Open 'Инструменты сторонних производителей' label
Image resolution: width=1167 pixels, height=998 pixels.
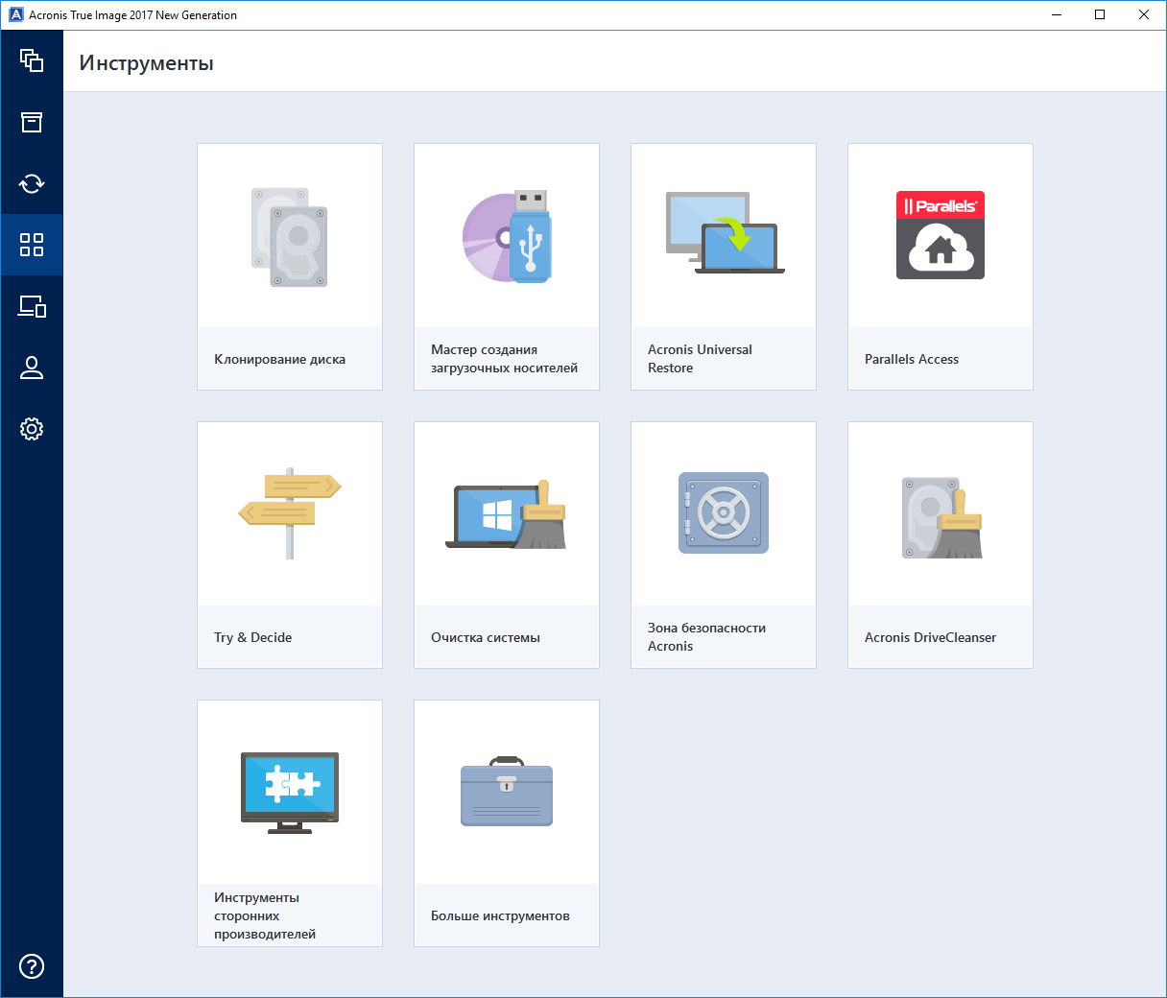265,915
